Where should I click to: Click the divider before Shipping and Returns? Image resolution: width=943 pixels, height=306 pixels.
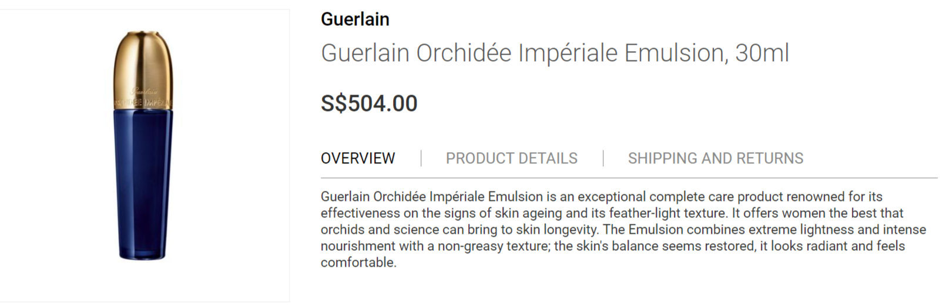[603, 158]
